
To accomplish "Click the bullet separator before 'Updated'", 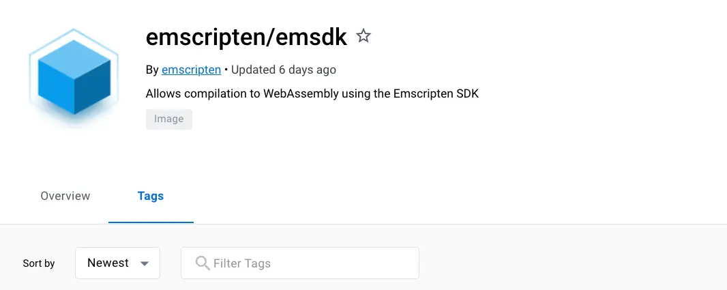I will 226,70.
